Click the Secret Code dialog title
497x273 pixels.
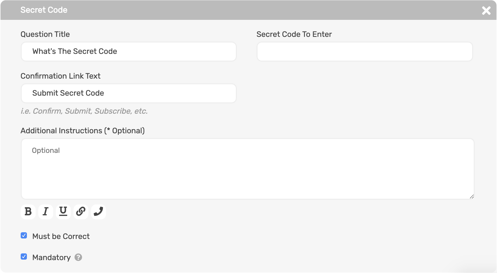coord(44,10)
